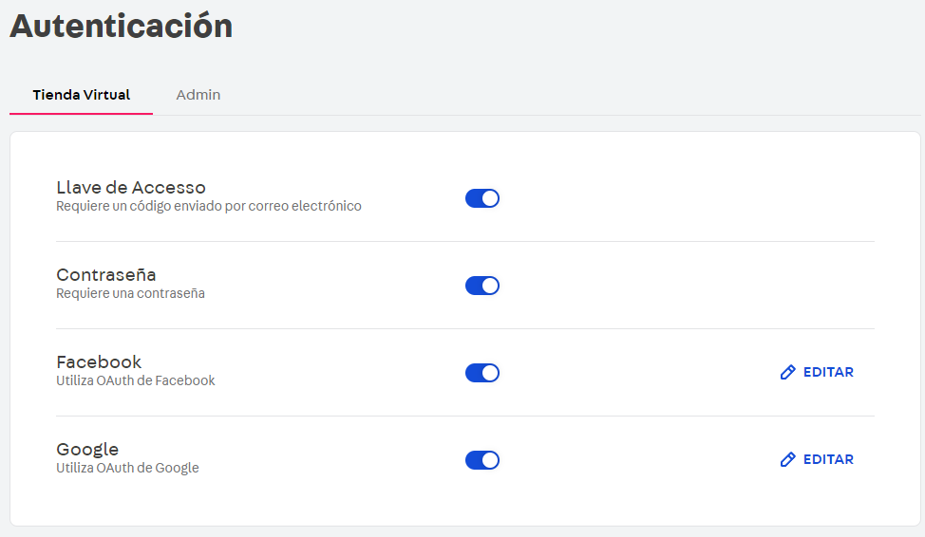Turn off the Contraseña toggle
The height and width of the screenshot is (537, 925).
point(482,286)
